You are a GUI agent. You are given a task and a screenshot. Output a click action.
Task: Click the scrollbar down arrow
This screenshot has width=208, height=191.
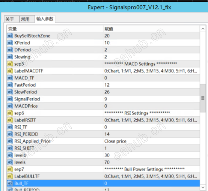(x=203, y=187)
